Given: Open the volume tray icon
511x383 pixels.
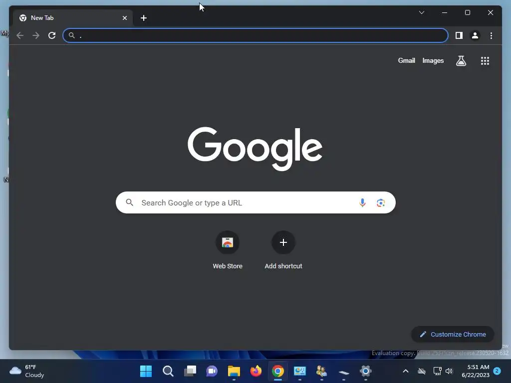Looking at the screenshot, I should pos(450,371).
